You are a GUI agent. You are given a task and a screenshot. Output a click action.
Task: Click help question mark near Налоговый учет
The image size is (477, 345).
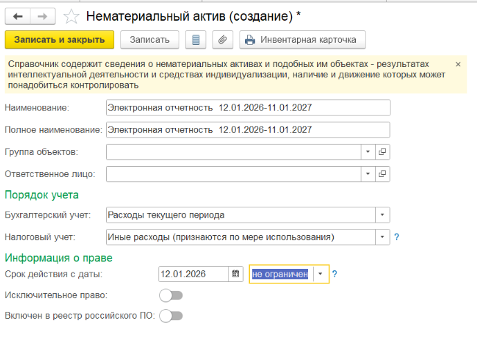point(397,237)
